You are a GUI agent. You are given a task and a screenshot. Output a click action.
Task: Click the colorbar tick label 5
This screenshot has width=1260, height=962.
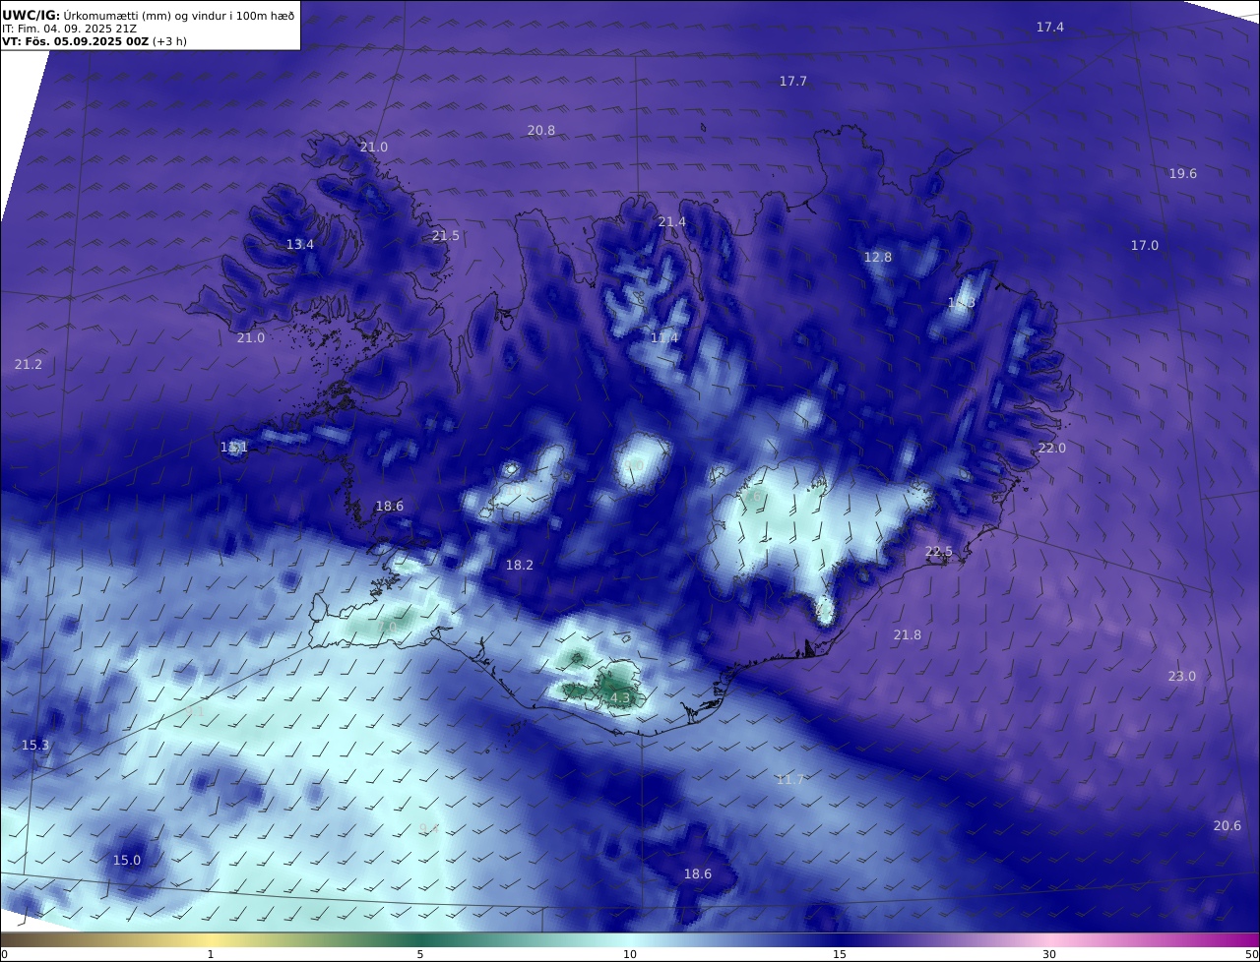point(420,954)
